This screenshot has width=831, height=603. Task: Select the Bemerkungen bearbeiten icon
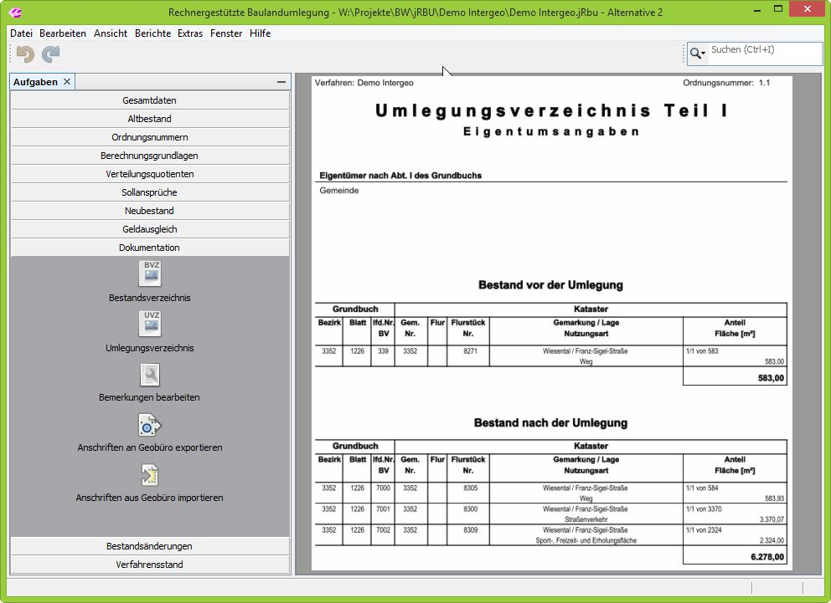148,376
